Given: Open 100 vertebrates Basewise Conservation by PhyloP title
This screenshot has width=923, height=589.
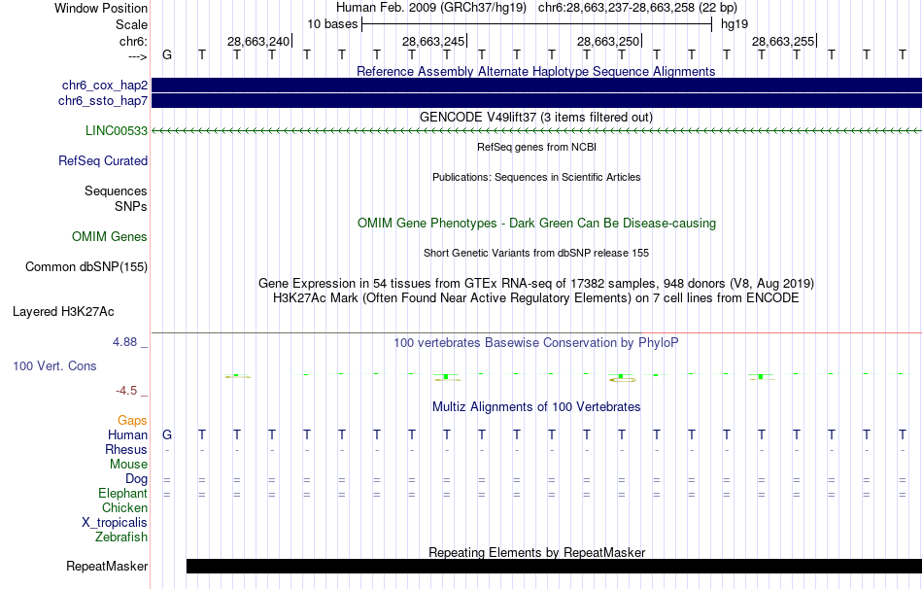Looking at the screenshot, I should (536, 343).
